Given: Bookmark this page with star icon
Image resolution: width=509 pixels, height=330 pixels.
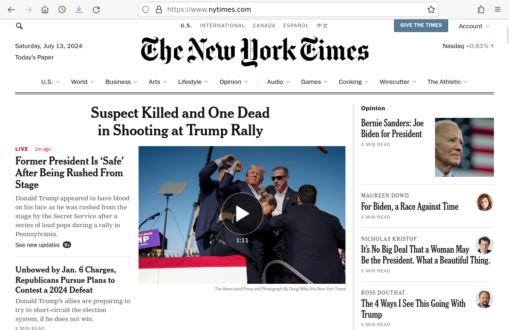Looking at the screenshot, I should 431,9.
